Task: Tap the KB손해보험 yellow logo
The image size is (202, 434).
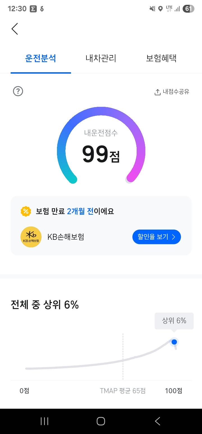Action: point(31,237)
